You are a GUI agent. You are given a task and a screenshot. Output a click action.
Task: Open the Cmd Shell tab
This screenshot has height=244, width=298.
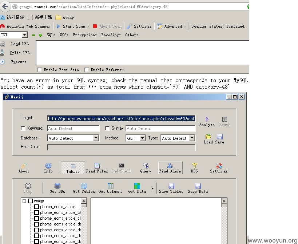[x=121, y=168]
